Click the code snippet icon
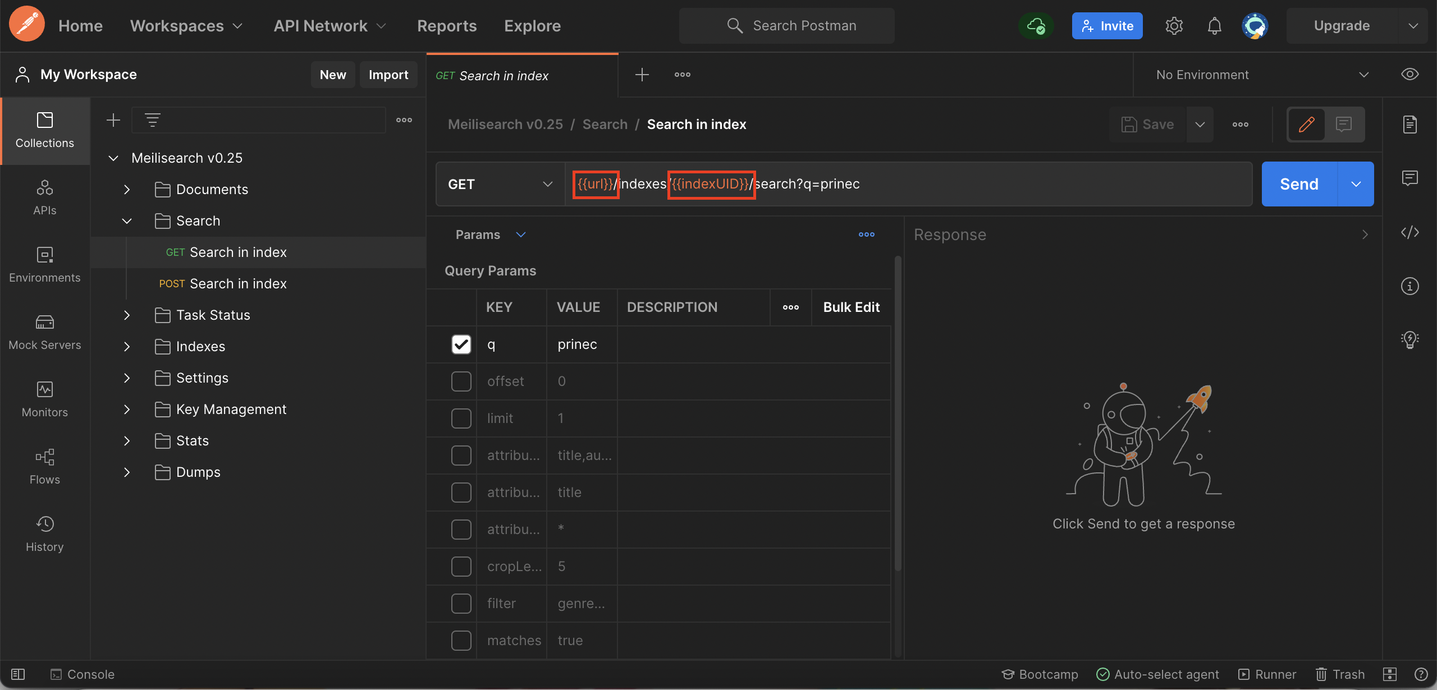 click(1409, 232)
